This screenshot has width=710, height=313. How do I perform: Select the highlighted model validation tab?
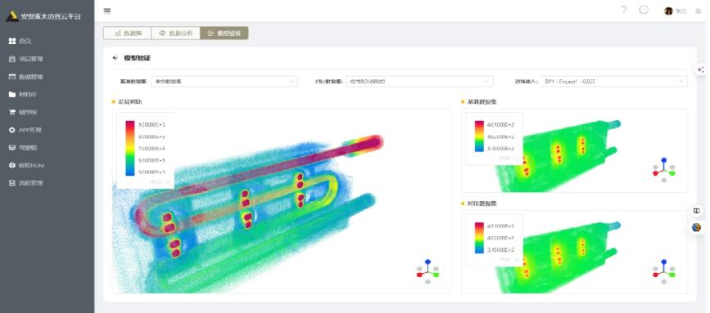click(x=224, y=33)
